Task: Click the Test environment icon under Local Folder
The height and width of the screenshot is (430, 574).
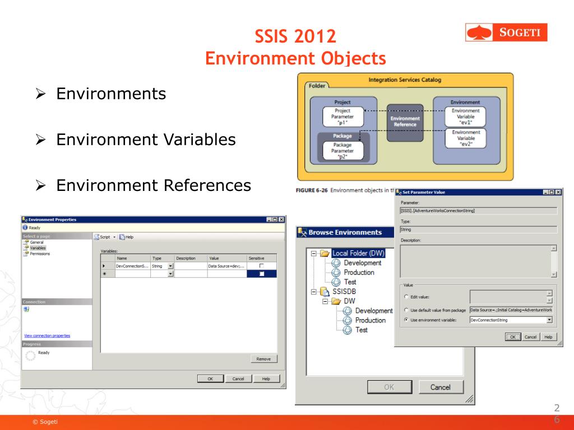Action: [x=336, y=282]
